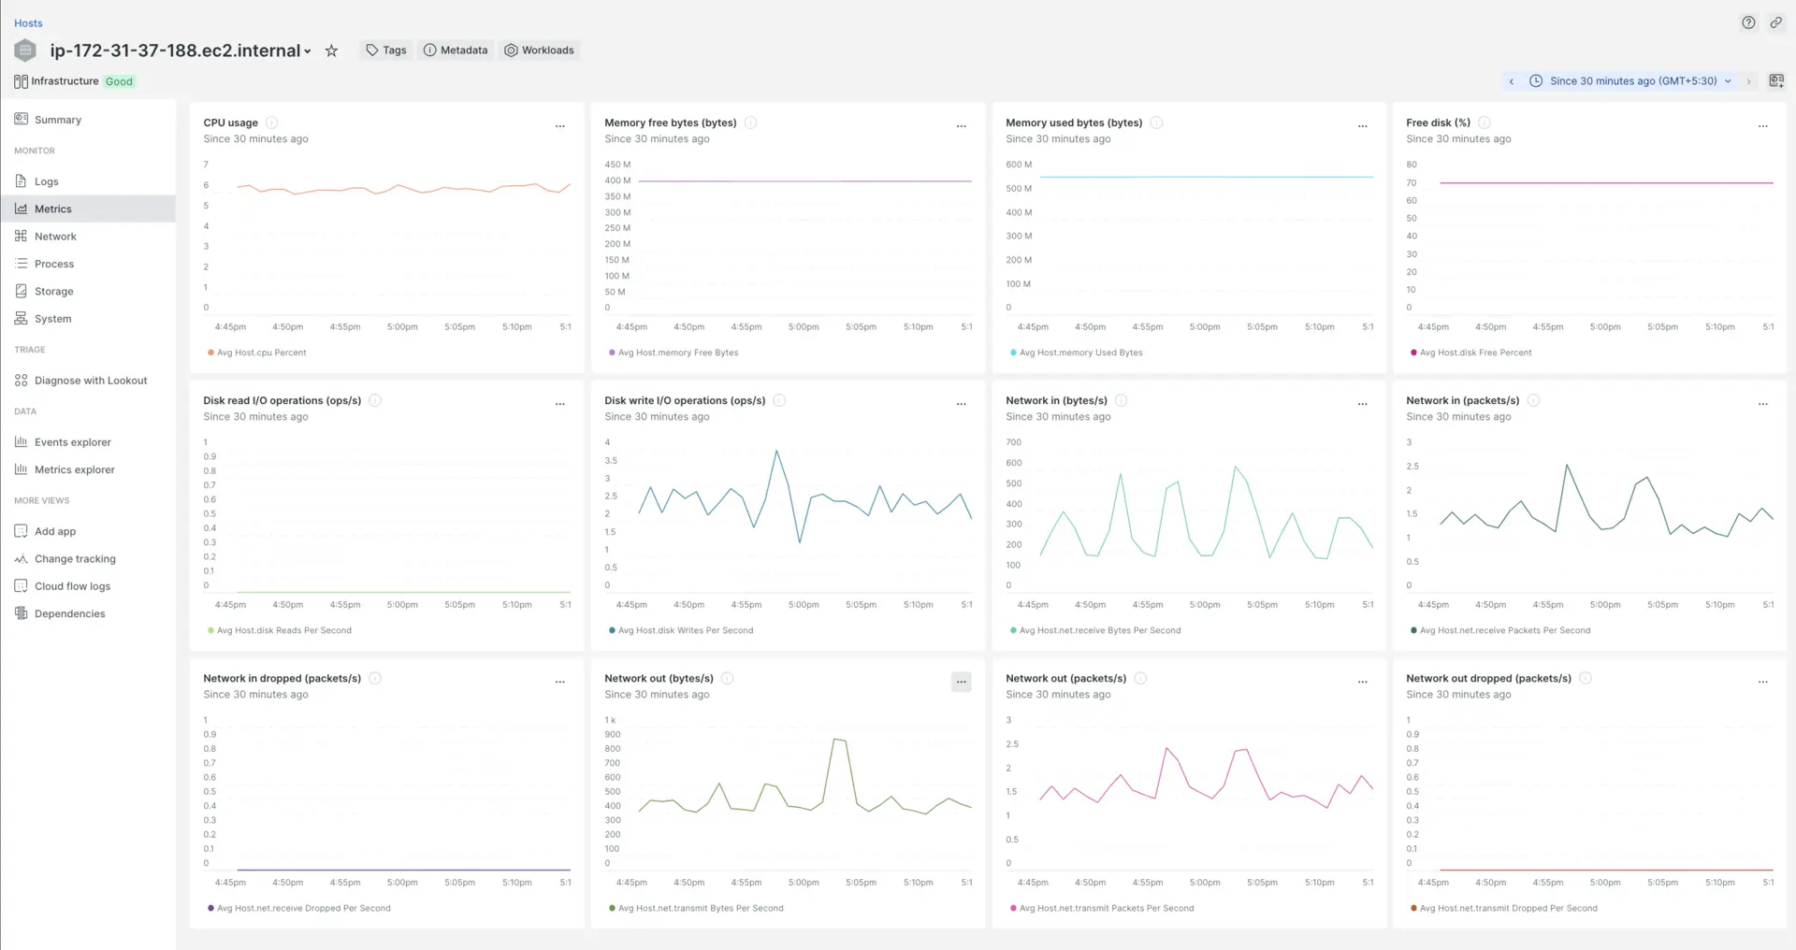Image resolution: width=1796 pixels, height=950 pixels.
Task: Open the Network out (bytes/s) chart options menu
Action: pos(961,682)
